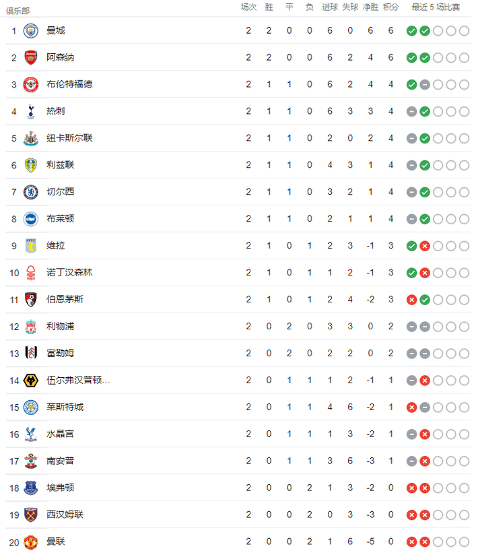Click the Arsenal club crest
Viewport: 478px width, 555px height.
(x=31, y=58)
